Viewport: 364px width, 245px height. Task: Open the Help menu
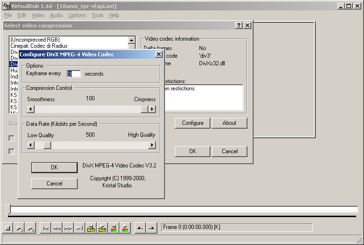pyautogui.click(x=114, y=15)
